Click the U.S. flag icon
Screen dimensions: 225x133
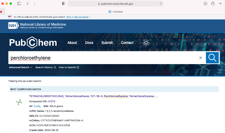click(x=10, y=17)
